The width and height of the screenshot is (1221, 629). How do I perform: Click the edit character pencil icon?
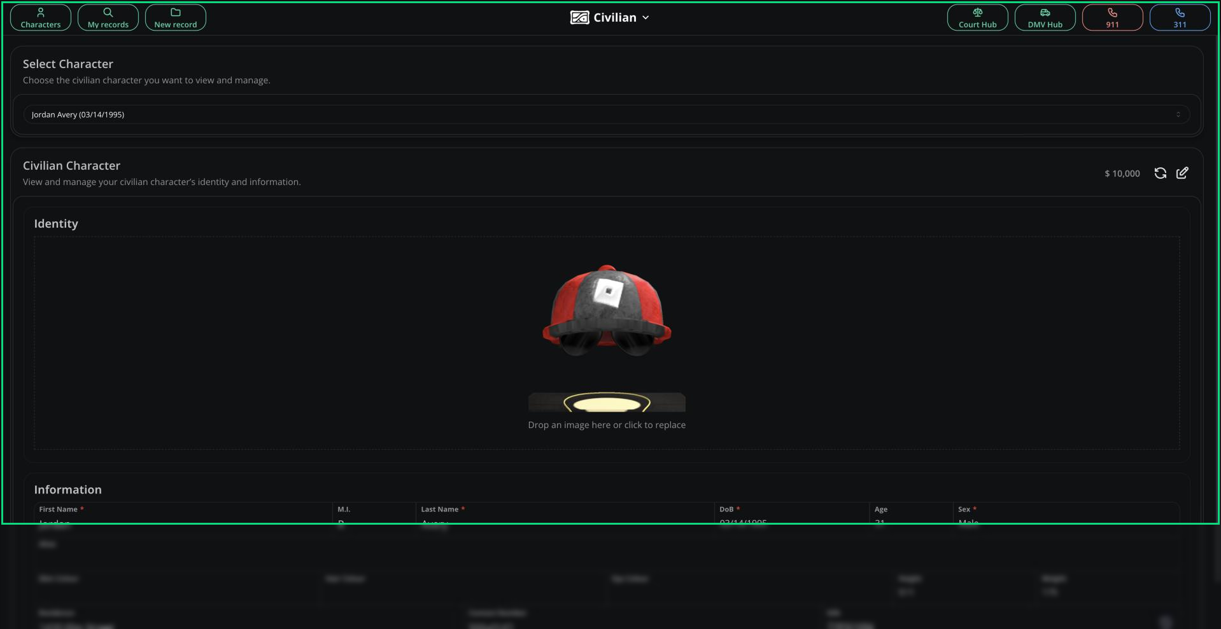pyautogui.click(x=1182, y=173)
